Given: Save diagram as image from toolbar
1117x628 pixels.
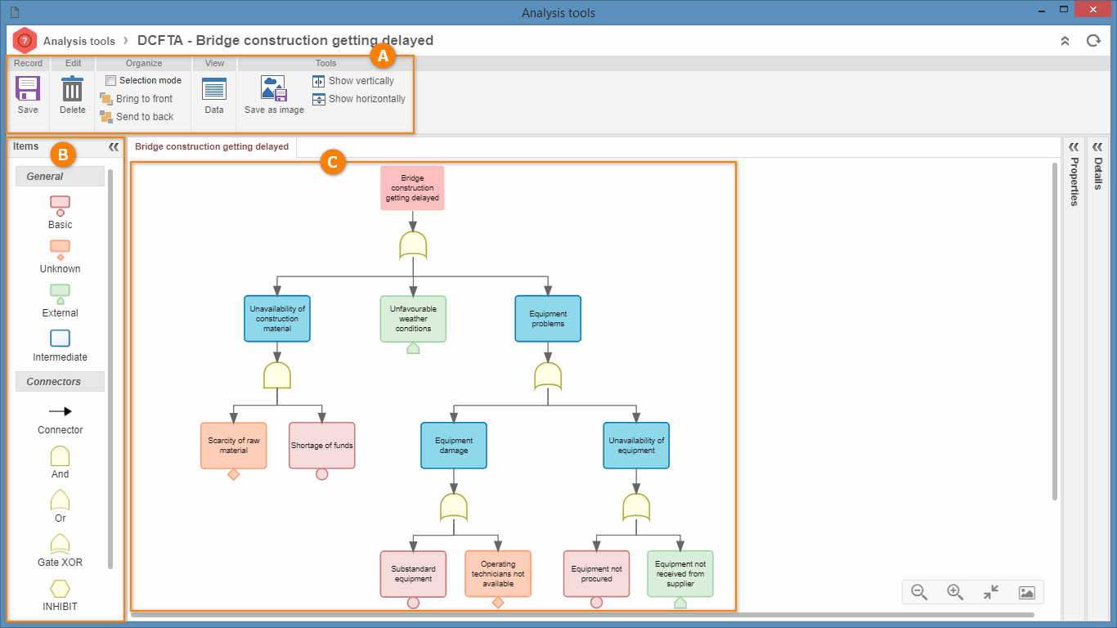Looking at the screenshot, I should (274, 95).
